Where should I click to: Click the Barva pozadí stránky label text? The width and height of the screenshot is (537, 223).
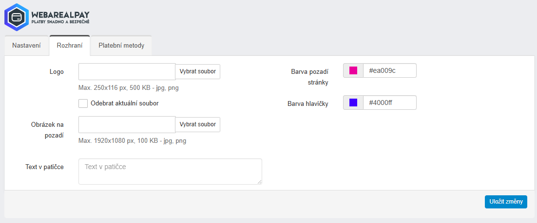[309, 76]
